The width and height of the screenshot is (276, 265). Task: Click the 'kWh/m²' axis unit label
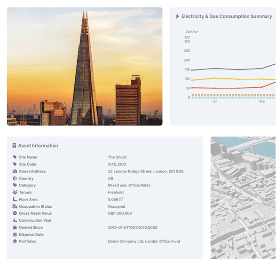(x=191, y=32)
